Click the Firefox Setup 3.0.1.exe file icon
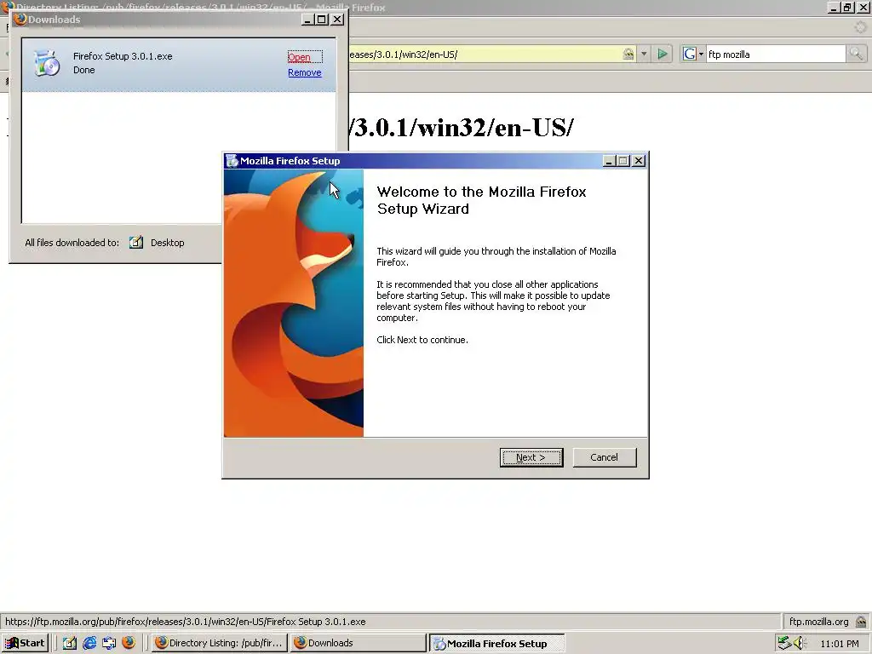The image size is (872, 654). point(47,63)
